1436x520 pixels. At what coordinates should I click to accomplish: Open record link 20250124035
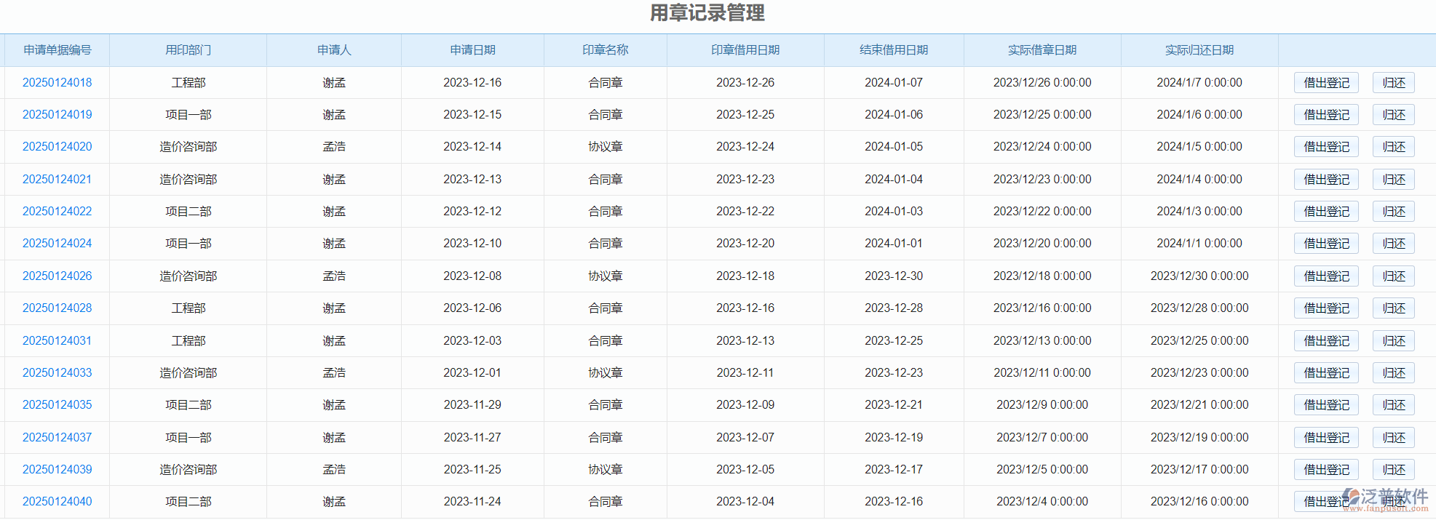[x=57, y=405]
